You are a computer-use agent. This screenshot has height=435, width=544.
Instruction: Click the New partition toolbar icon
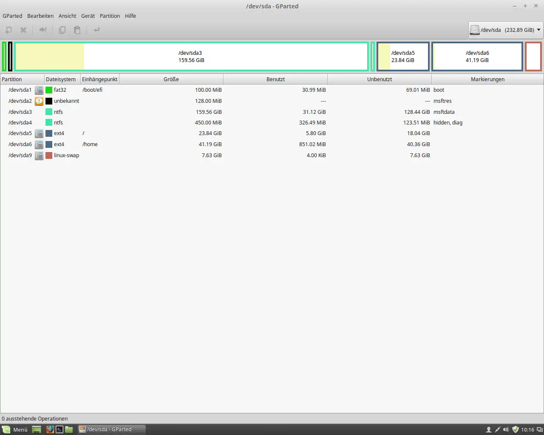click(x=8, y=30)
